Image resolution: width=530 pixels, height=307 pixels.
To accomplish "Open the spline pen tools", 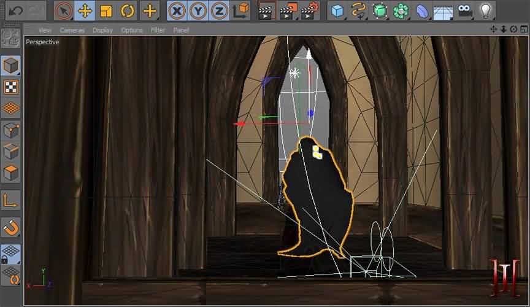I will click(358, 11).
